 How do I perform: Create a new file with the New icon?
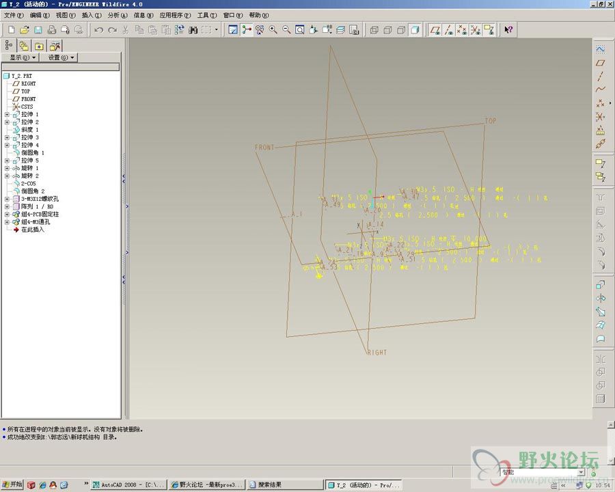(x=12, y=30)
